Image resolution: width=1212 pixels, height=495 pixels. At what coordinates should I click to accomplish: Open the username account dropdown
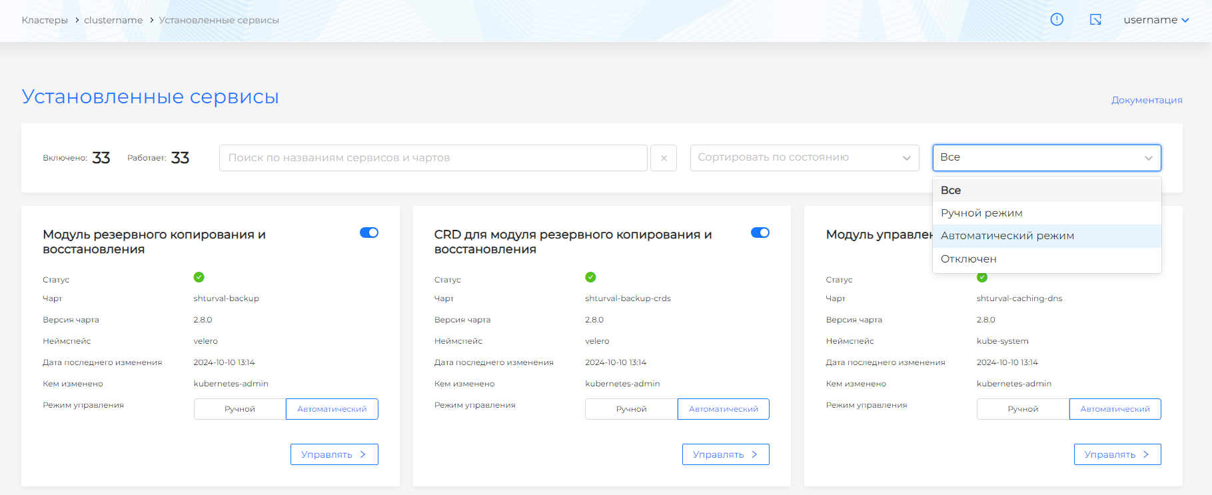point(1156,20)
